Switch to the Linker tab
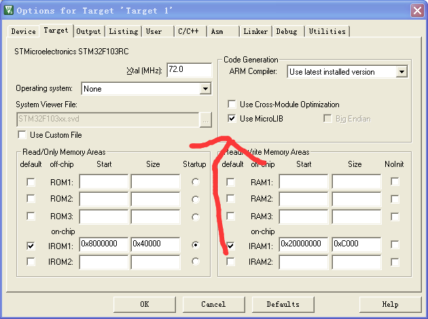 click(x=255, y=32)
